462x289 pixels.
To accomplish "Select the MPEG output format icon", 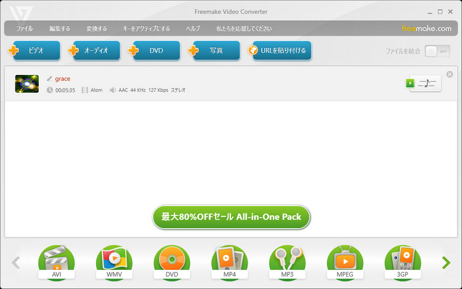I will click(x=345, y=263).
